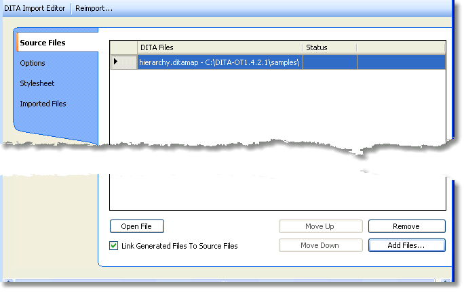
Task: Go to the Stylesheet tab
Action: coord(37,83)
